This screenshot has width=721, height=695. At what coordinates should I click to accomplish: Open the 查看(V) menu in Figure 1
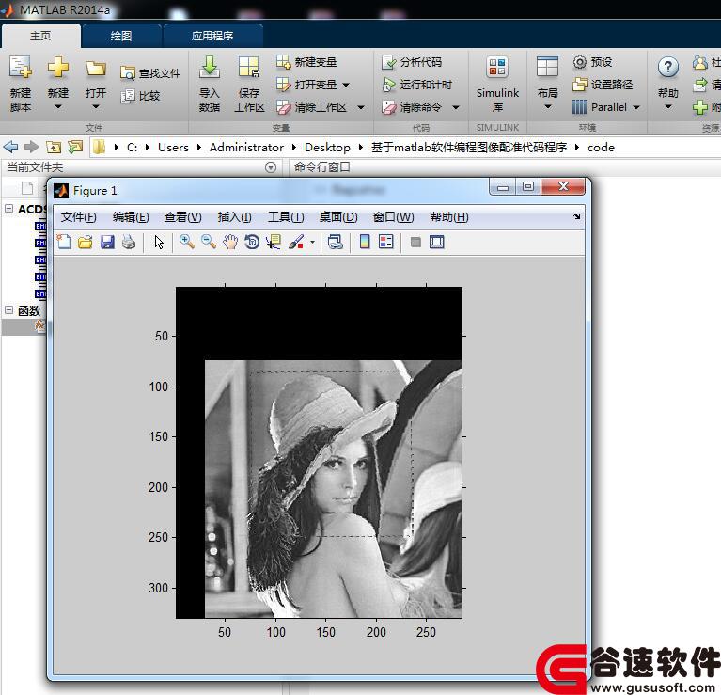click(183, 217)
